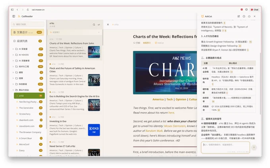This screenshot has height=168, width=270.
Task: Click the cloud icon in the AskCat header
Action: pyautogui.click(x=249, y=16)
